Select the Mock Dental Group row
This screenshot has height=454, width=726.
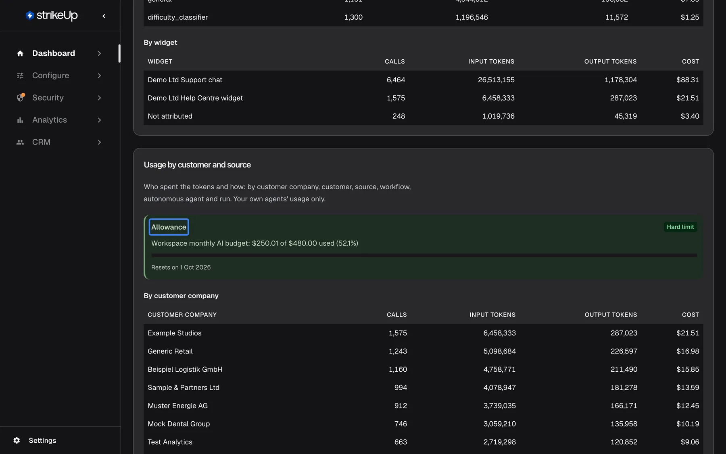tap(423, 424)
